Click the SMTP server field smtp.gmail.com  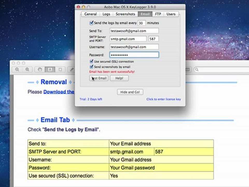coord(128,39)
